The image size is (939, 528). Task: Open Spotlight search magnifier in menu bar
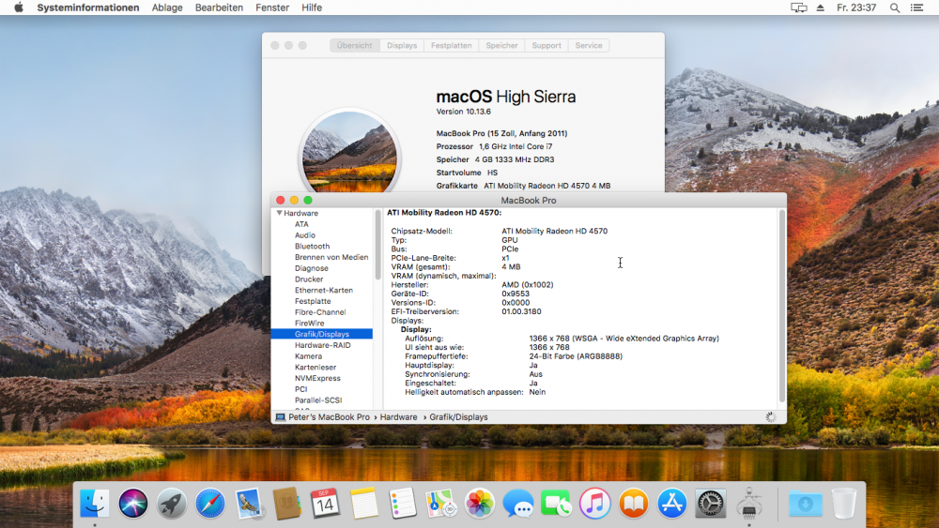pyautogui.click(x=895, y=8)
